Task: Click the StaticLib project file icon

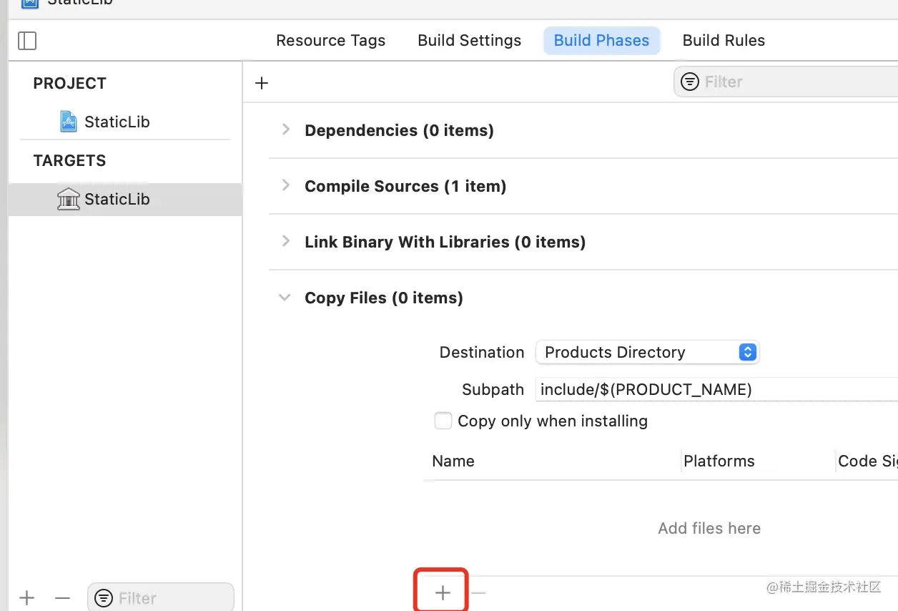Action: click(68, 122)
